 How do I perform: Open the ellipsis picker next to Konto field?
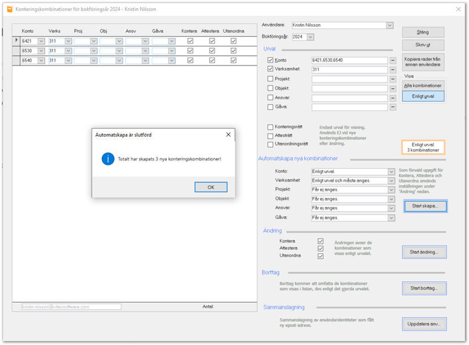393,60
